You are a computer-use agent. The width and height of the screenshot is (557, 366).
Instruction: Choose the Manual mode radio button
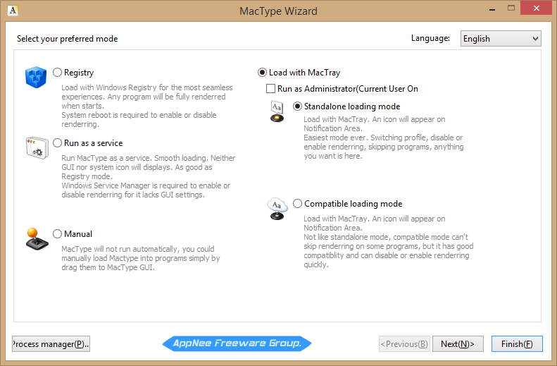pyautogui.click(x=57, y=233)
